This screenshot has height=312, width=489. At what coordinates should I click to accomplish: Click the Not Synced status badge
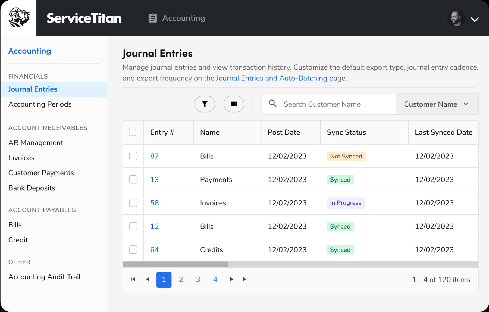[346, 156]
